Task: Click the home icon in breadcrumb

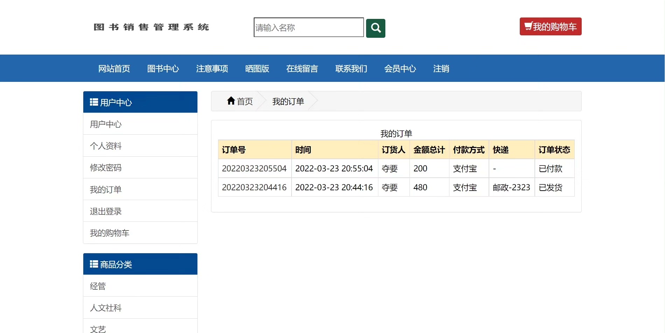Action: click(x=231, y=101)
